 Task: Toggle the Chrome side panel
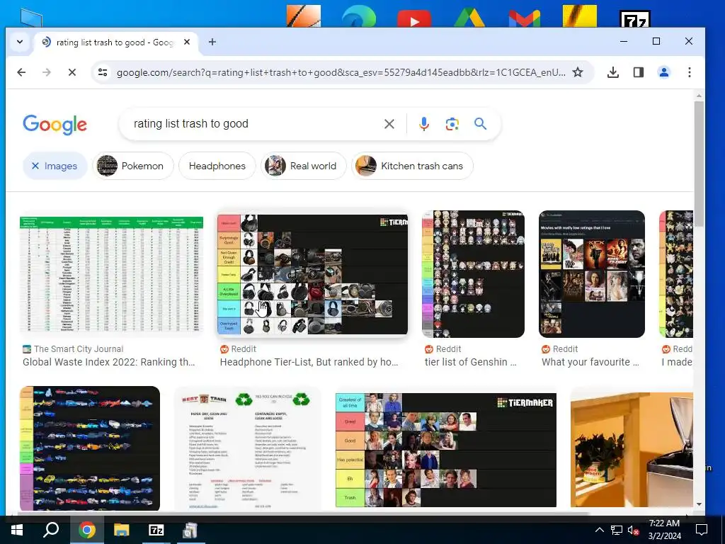(x=639, y=72)
